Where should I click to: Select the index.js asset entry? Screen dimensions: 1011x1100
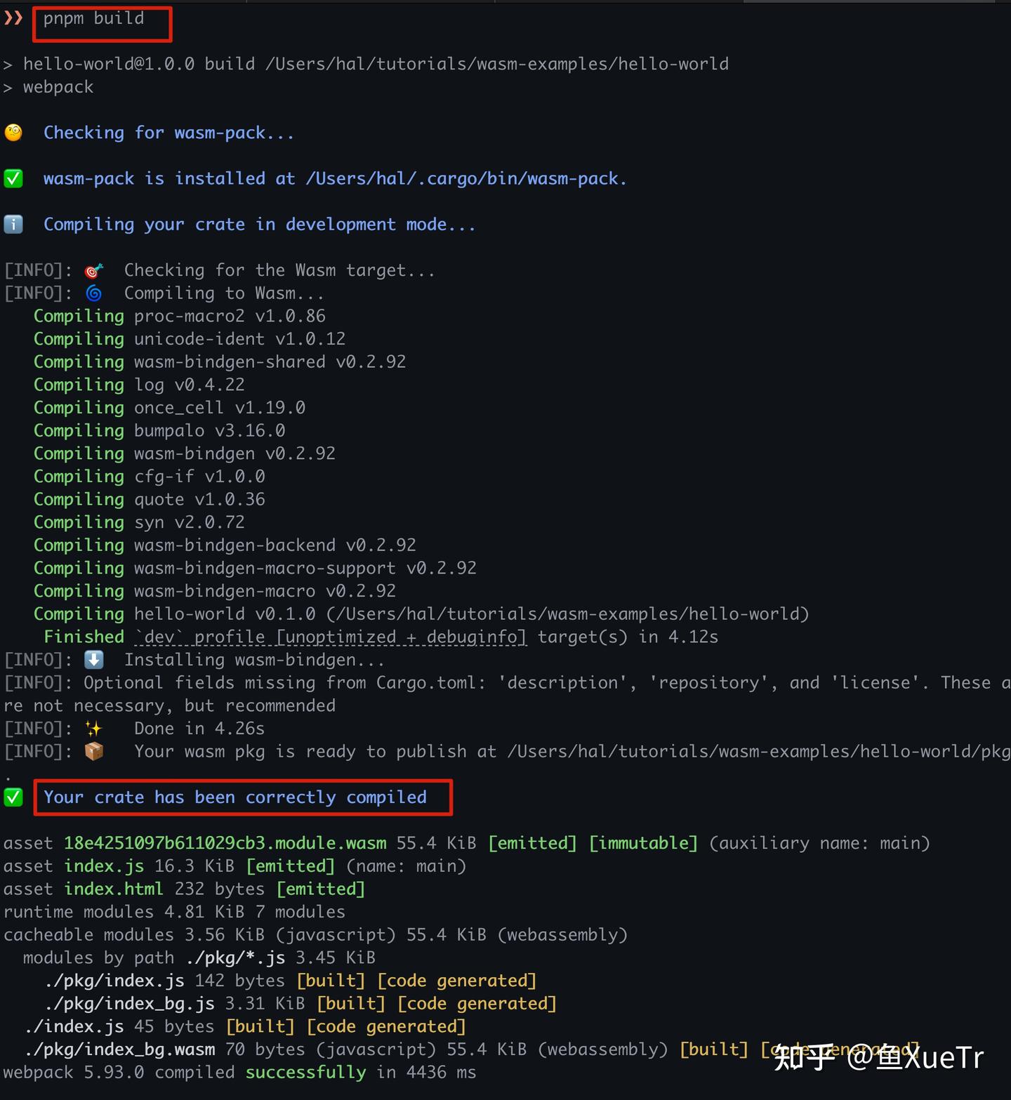103,866
